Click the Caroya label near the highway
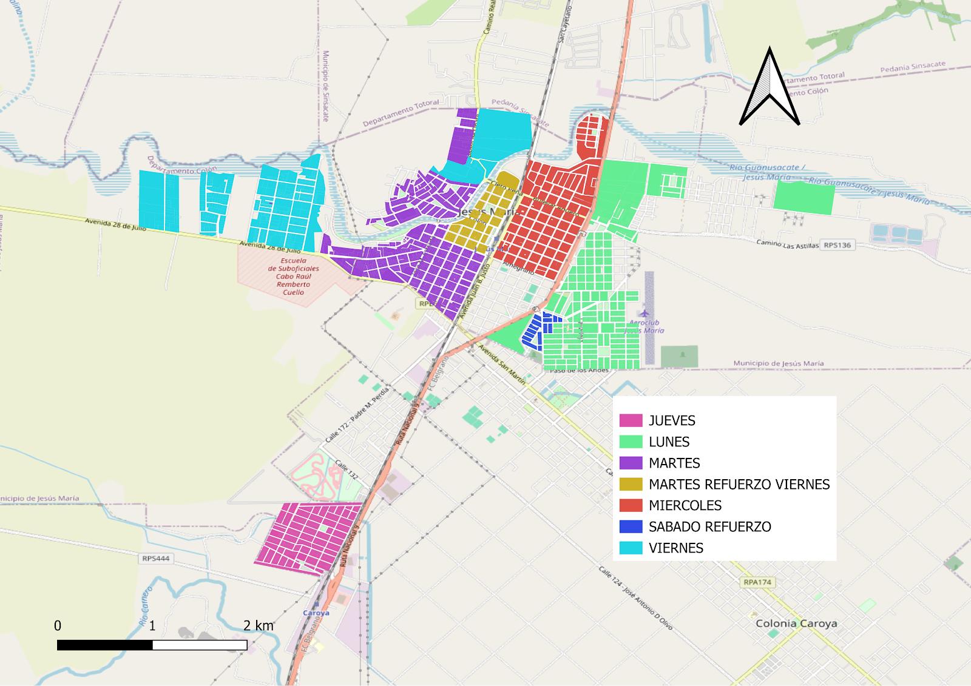 point(316,613)
